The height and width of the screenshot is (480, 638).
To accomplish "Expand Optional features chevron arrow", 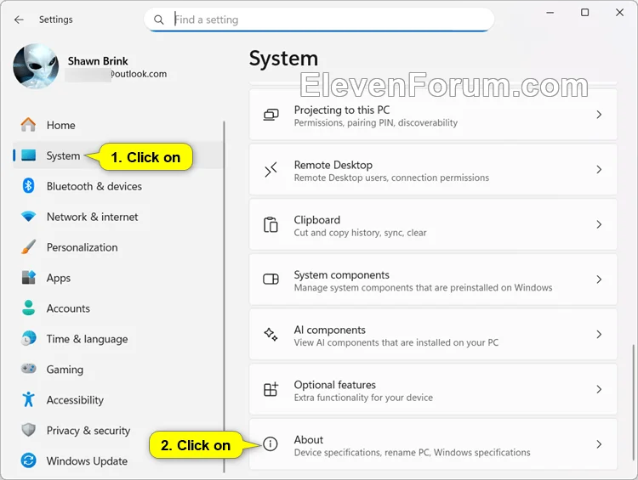I will click(x=599, y=389).
